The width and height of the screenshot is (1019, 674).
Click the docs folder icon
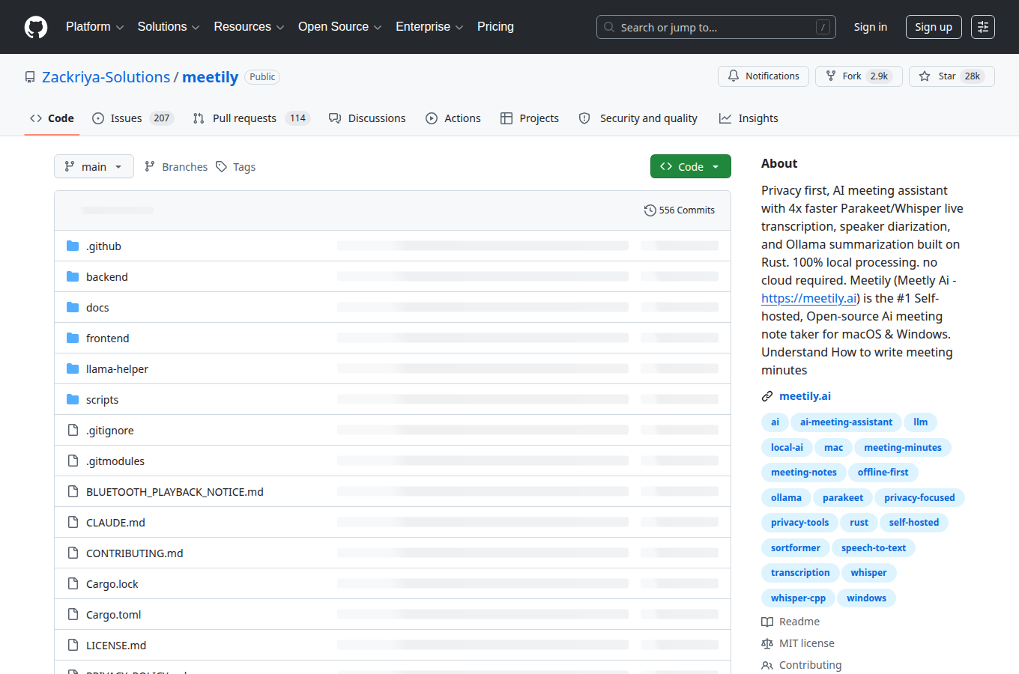click(73, 308)
